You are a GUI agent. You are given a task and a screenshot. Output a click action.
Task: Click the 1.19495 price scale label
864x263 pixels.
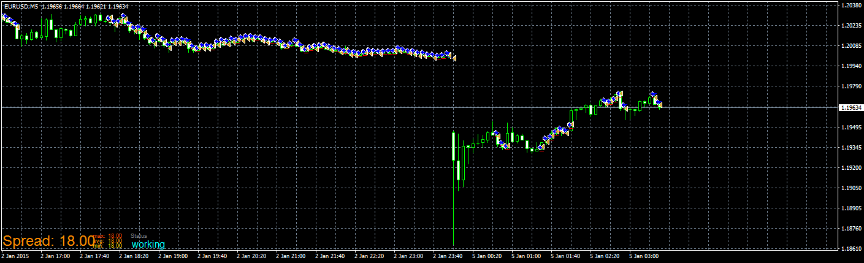click(x=851, y=128)
